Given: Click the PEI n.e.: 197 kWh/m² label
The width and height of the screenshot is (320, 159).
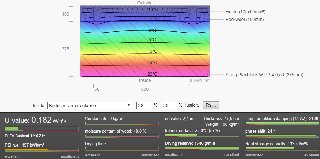Looking at the screenshot, I should tap(24, 145).
